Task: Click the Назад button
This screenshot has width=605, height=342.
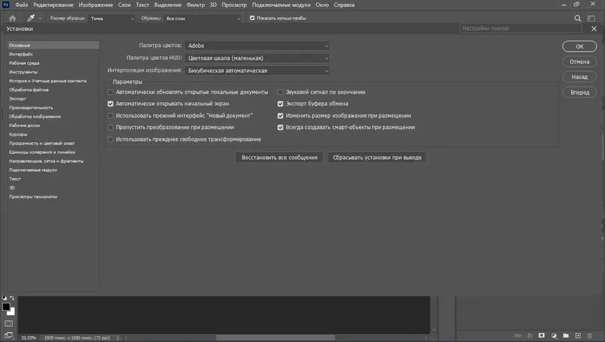Action: point(580,77)
